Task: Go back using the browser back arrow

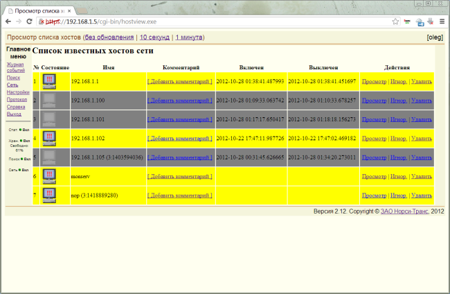Action: 9,21
